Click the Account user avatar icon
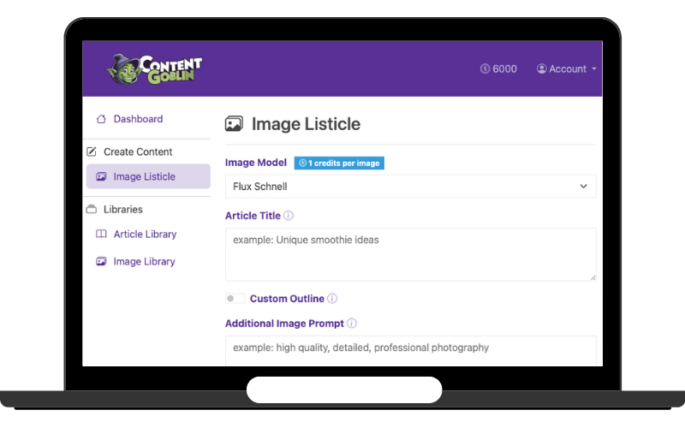 point(541,69)
